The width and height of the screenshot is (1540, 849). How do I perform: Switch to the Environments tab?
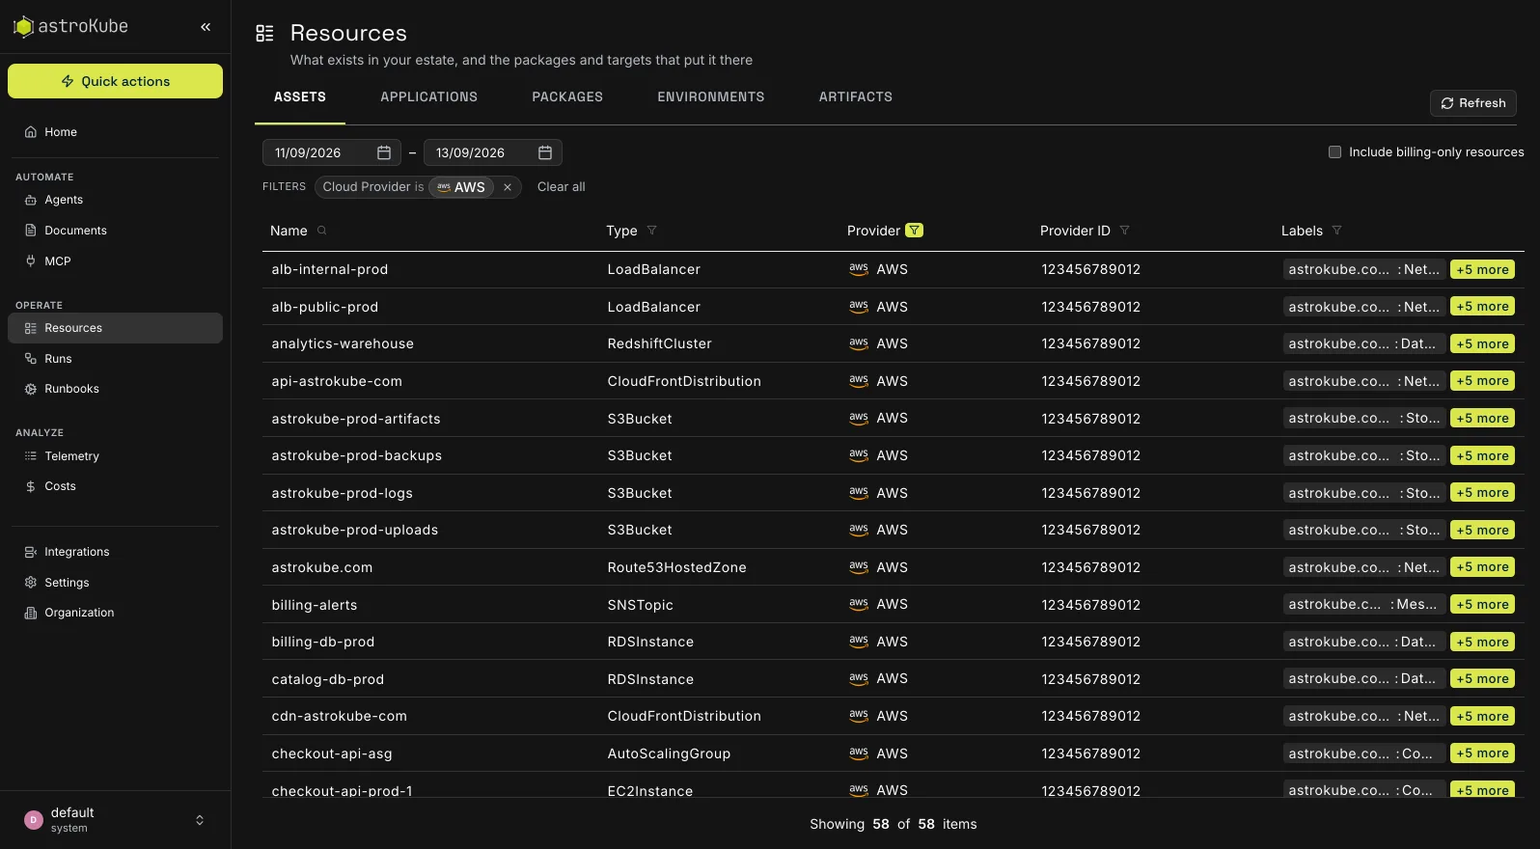pos(711,97)
